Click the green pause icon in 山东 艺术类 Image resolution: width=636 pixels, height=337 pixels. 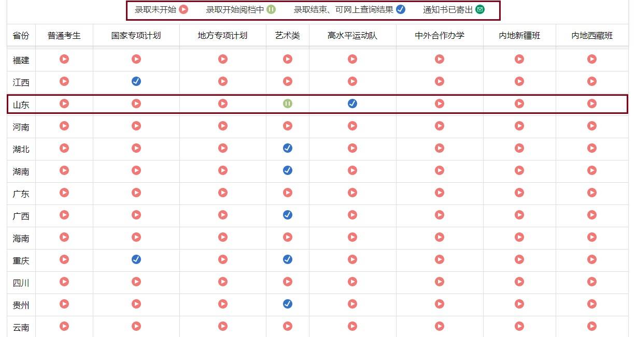click(x=288, y=104)
